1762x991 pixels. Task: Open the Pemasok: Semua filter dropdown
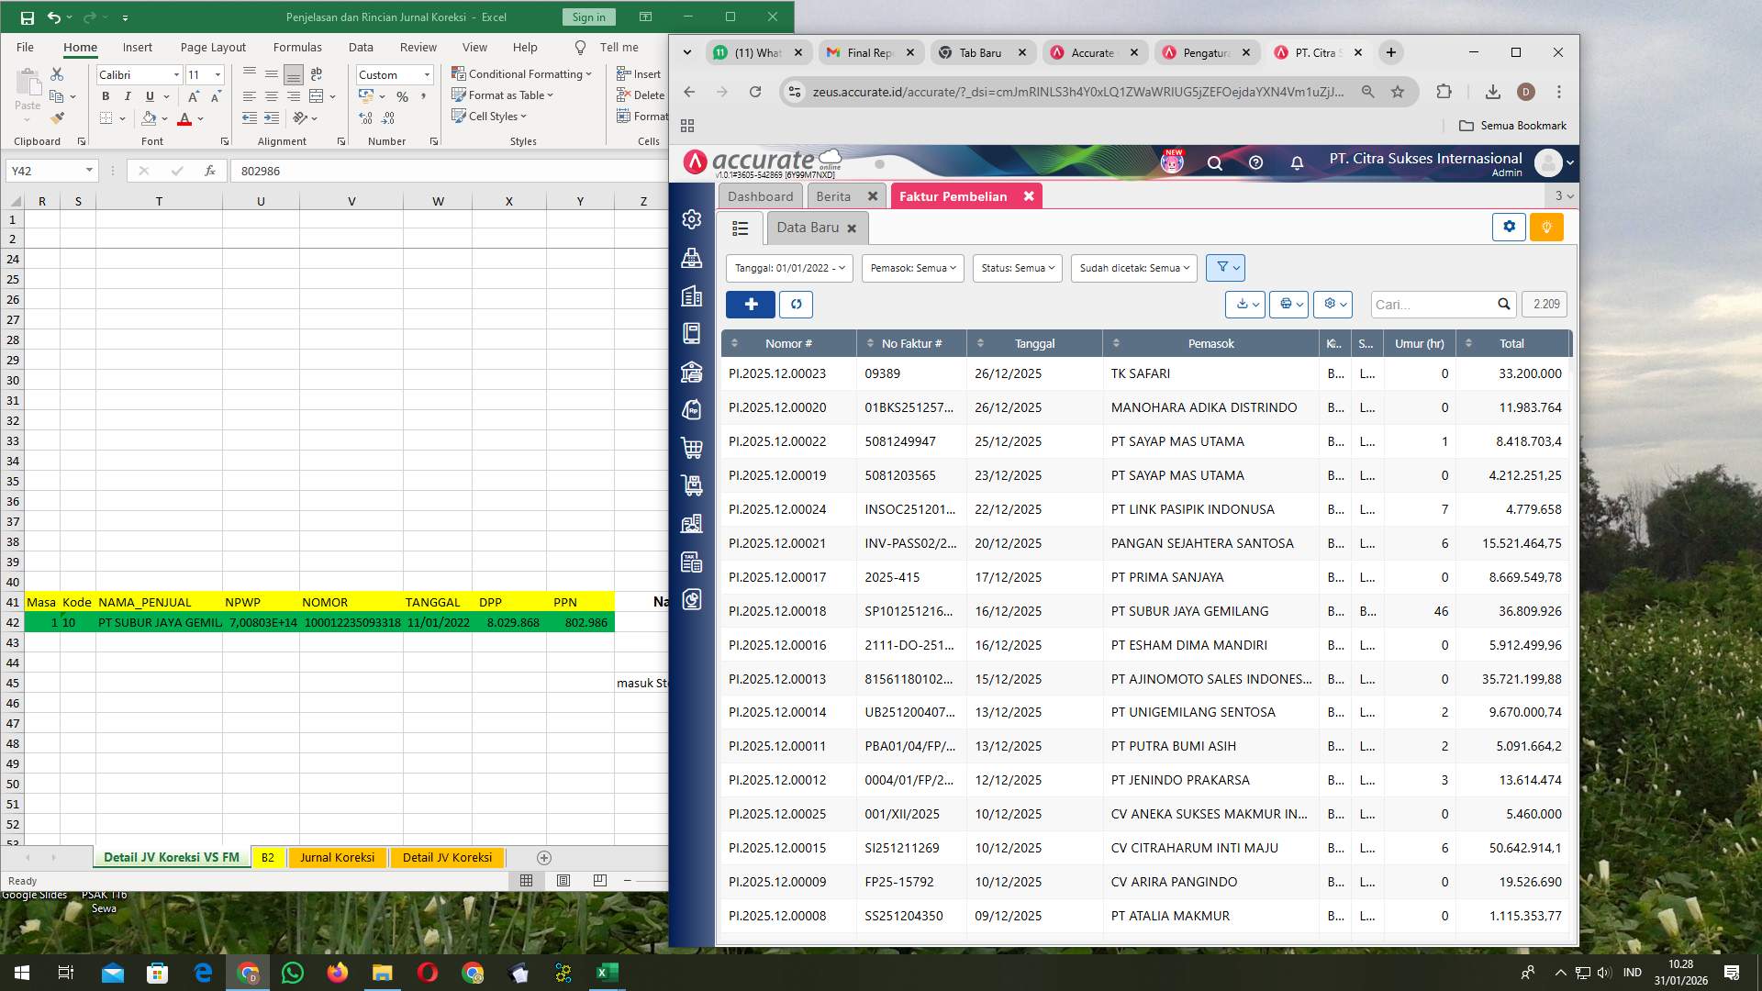click(911, 268)
